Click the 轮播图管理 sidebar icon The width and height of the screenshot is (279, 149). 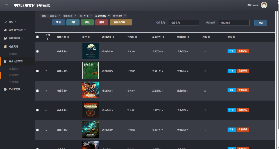pos(5,38)
